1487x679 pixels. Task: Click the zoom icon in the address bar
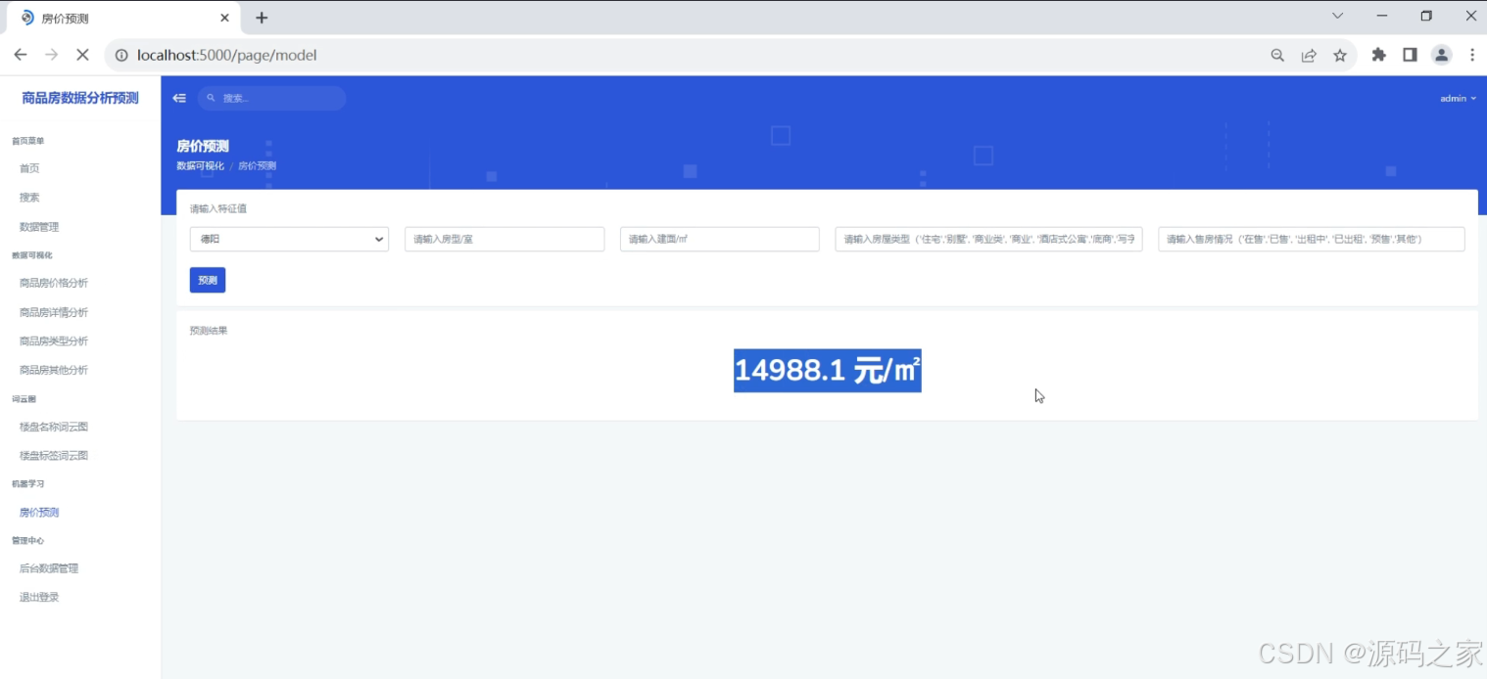(1276, 55)
